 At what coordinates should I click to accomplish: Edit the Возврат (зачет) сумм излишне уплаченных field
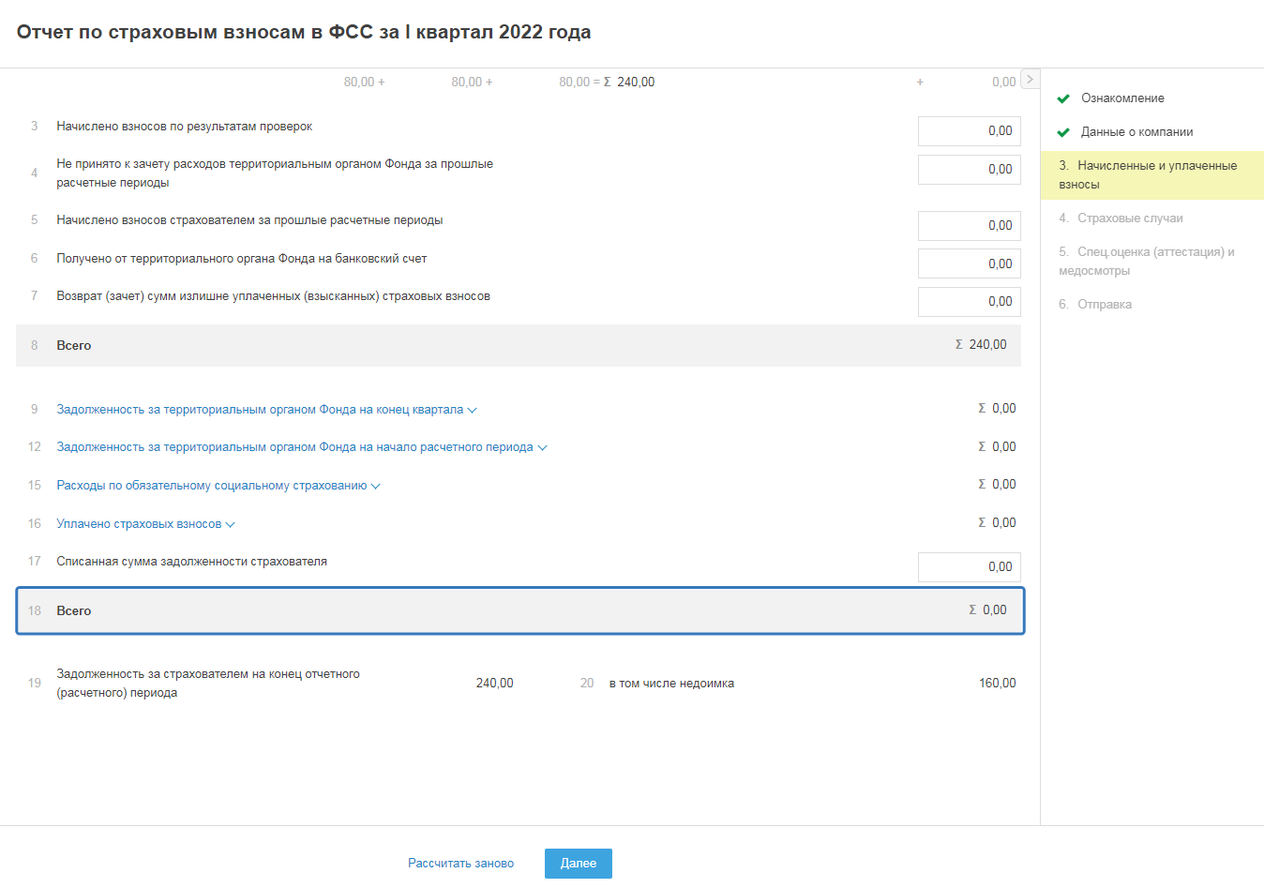[969, 302]
